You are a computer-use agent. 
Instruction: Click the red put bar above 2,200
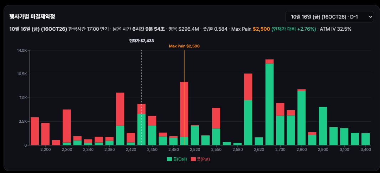tap(45, 134)
